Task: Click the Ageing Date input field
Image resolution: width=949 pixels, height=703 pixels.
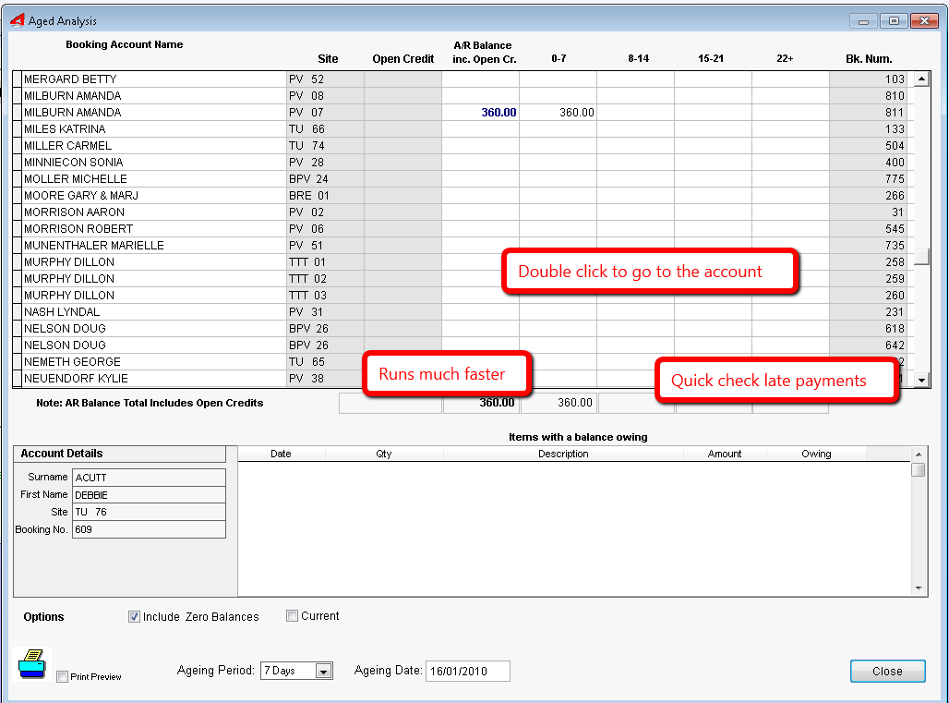Action: (467, 672)
